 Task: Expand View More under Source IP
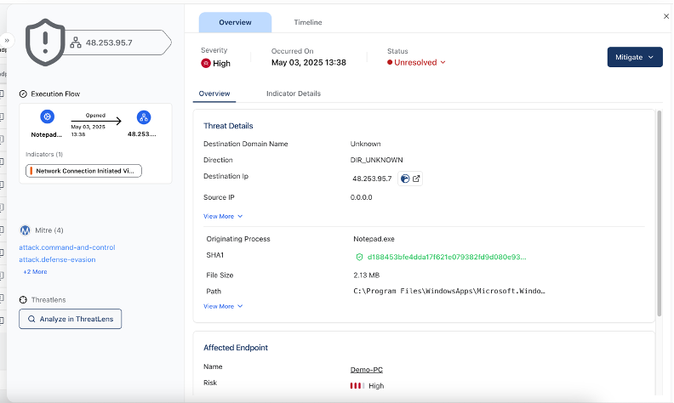click(223, 217)
